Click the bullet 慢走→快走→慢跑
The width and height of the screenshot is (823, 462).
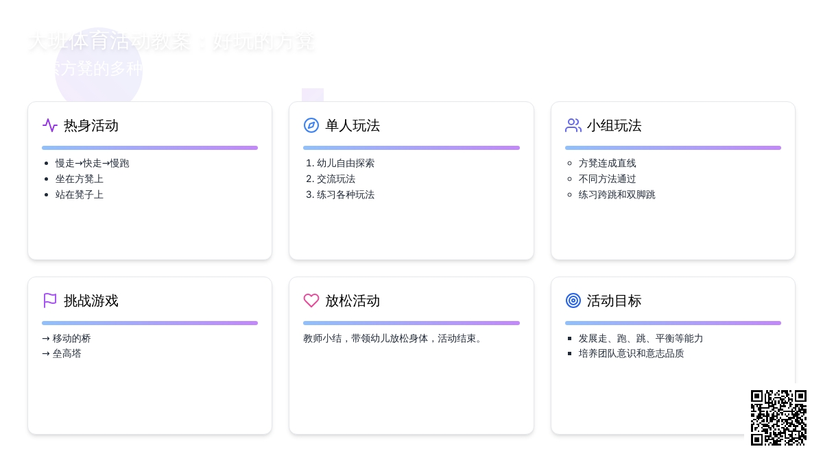(93, 163)
